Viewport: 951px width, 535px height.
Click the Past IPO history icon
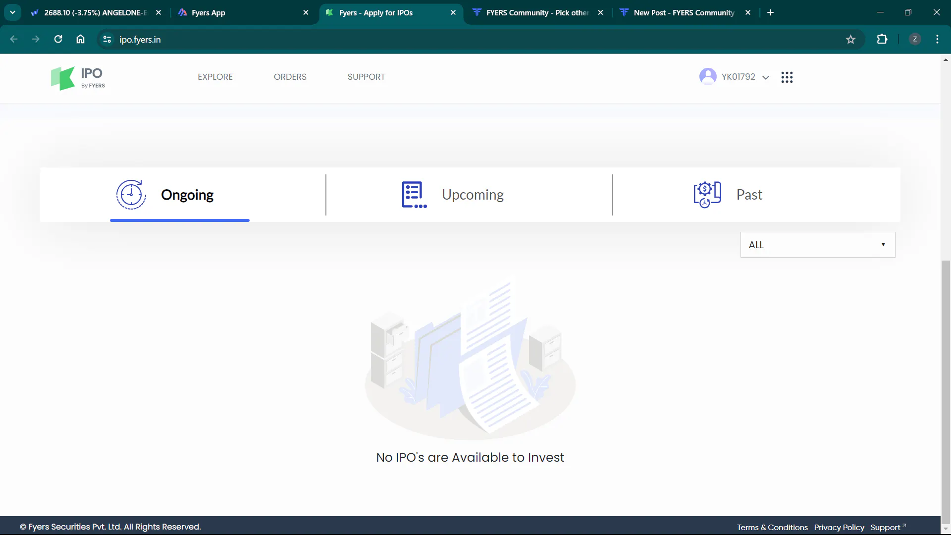pos(707,195)
